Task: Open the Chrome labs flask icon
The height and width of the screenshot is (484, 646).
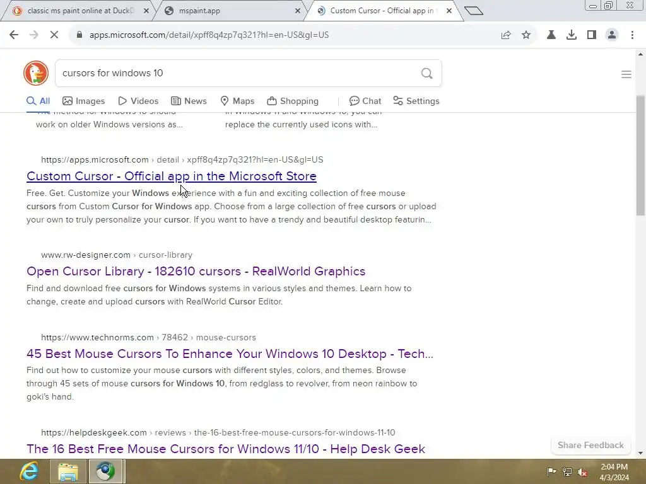Action: click(551, 35)
